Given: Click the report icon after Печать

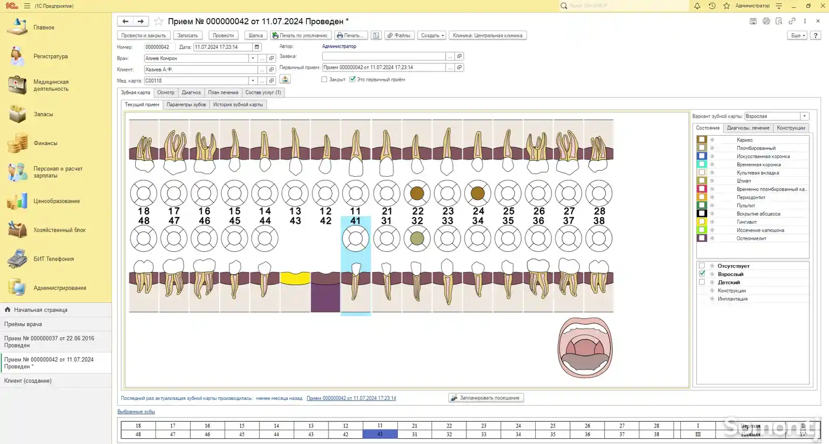Looking at the screenshot, I should tap(376, 35).
